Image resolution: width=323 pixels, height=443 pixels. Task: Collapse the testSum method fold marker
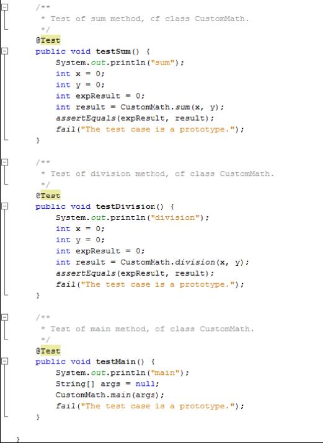5,51
